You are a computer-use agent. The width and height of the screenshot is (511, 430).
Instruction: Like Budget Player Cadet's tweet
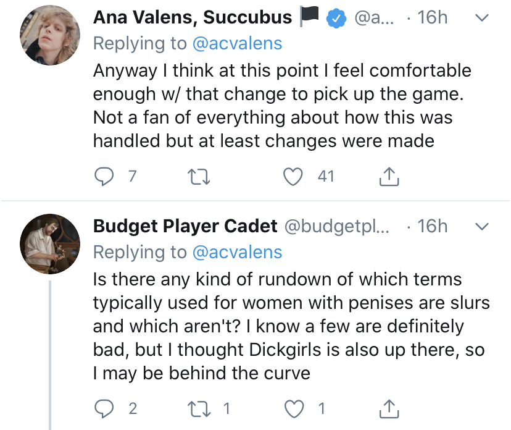click(x=293, y=408)
